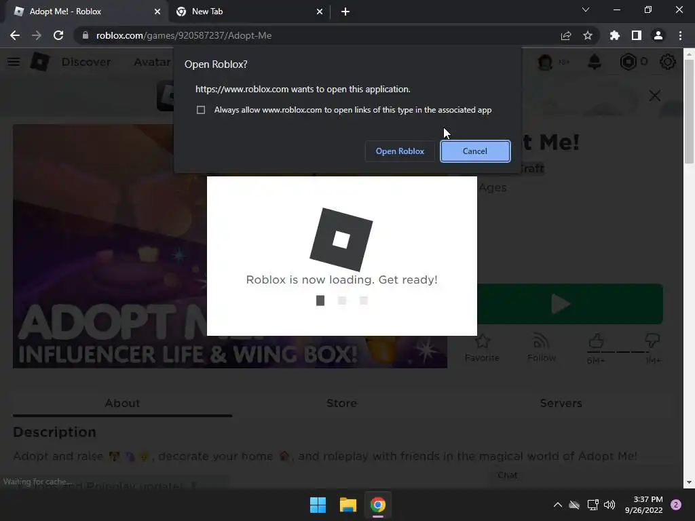Click the Follow feed icon
695x521 pixels.
point(541,342)
